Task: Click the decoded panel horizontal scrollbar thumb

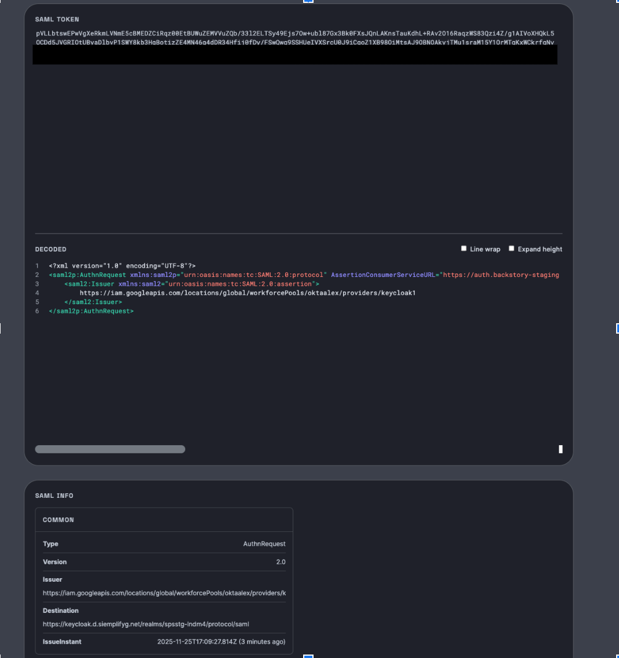Action: tap(110, 449)
